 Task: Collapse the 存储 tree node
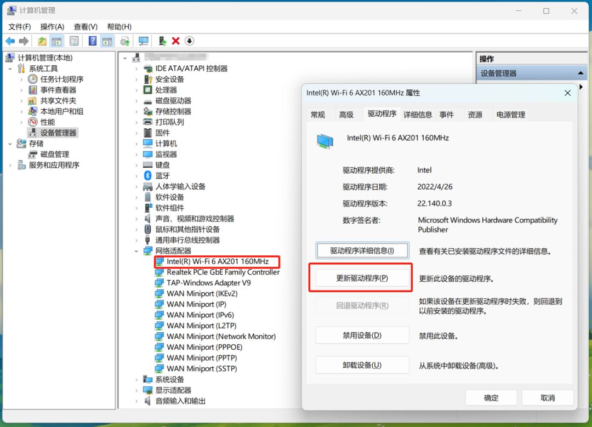[x=10, y=144]
